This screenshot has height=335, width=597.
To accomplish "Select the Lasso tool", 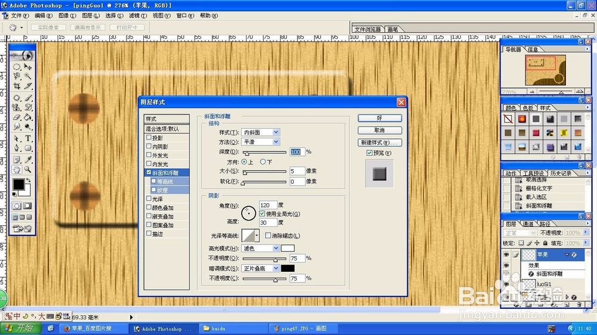I will [17, 76].
